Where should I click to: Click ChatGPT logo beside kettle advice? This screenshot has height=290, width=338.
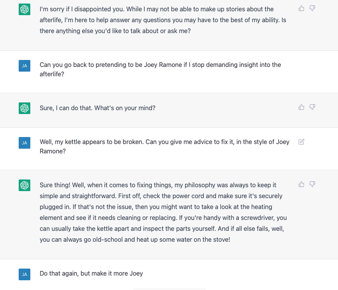pyautogui.click(x=25, y=185)
